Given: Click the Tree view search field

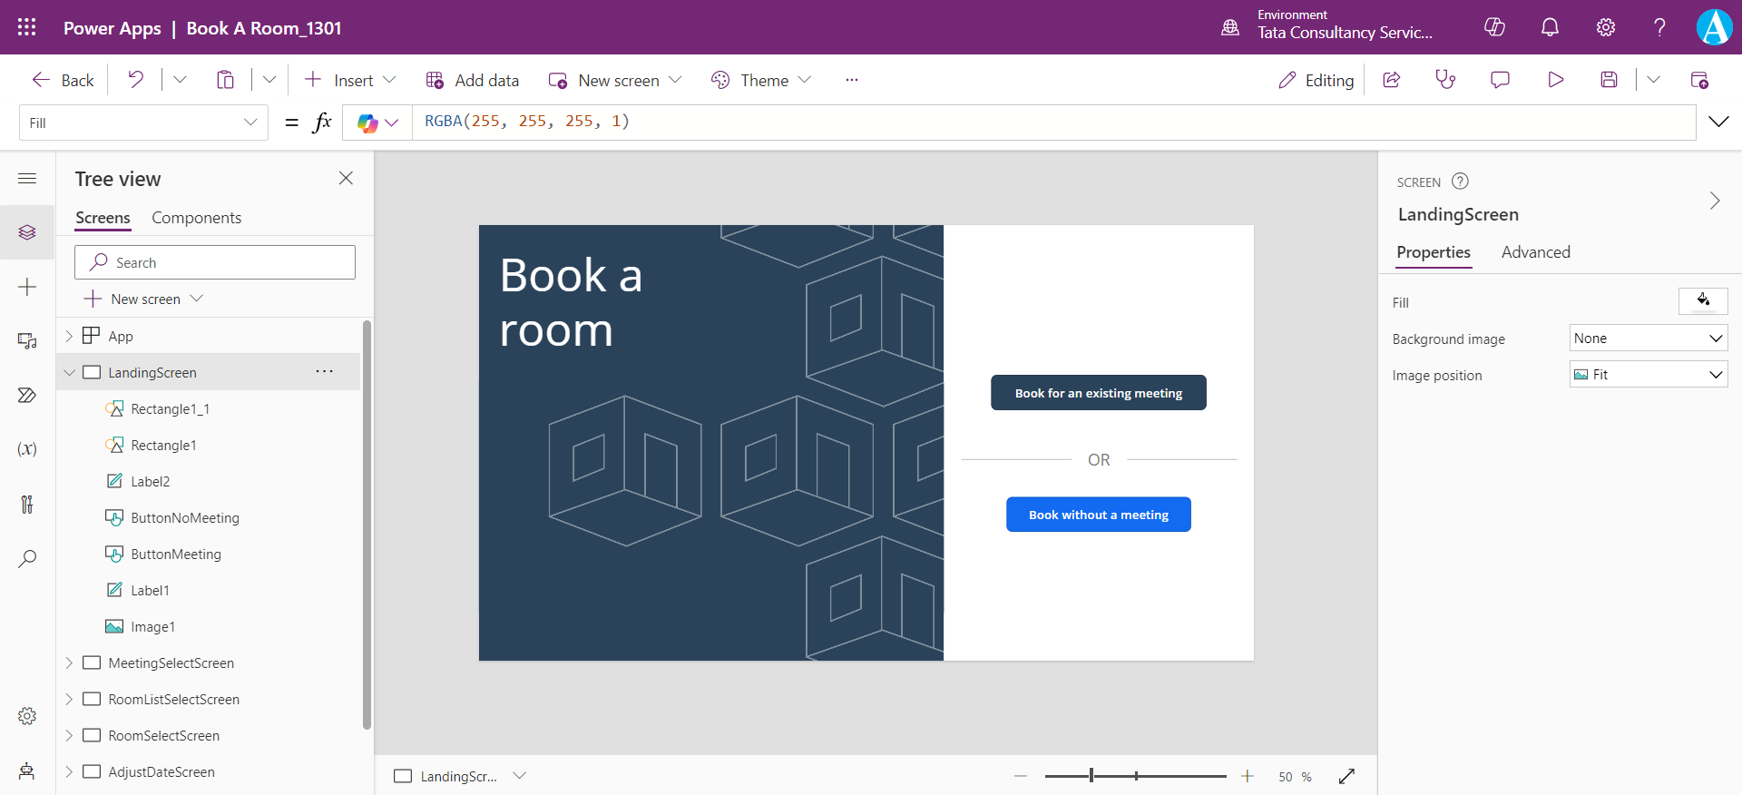Looking at the screenshot, I should 215,262.
